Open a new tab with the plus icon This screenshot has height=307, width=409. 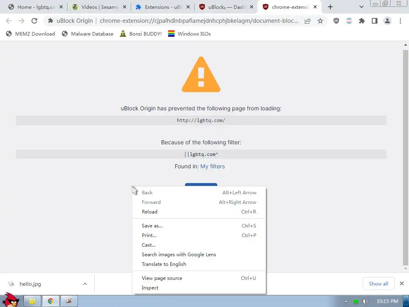coord(330,7)
